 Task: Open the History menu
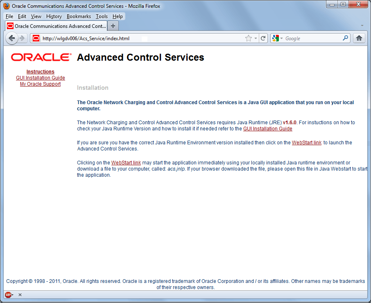[54, 16]
